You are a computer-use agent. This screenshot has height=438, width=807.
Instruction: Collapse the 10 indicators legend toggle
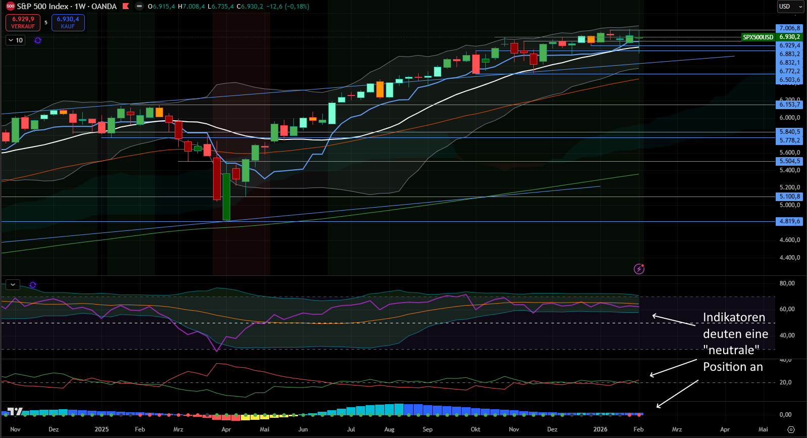click(15, 40)
